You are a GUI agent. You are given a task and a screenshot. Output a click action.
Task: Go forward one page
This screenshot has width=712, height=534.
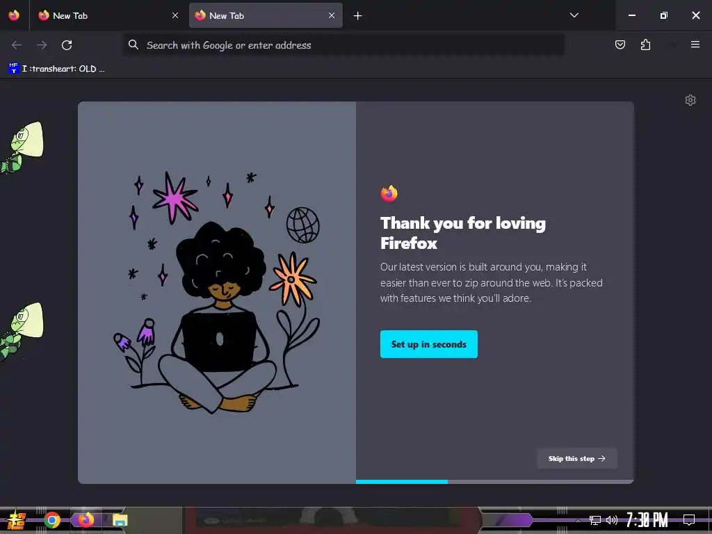click(x=42, y=45)
